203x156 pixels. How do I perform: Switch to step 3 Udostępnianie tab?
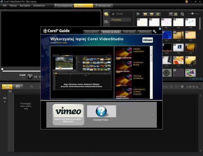pyautogui.click(x=103, y=6)
